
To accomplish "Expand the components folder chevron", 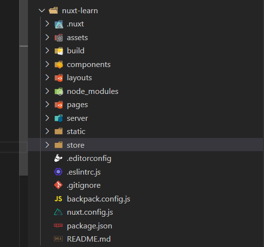I will [x=48, y=64].
